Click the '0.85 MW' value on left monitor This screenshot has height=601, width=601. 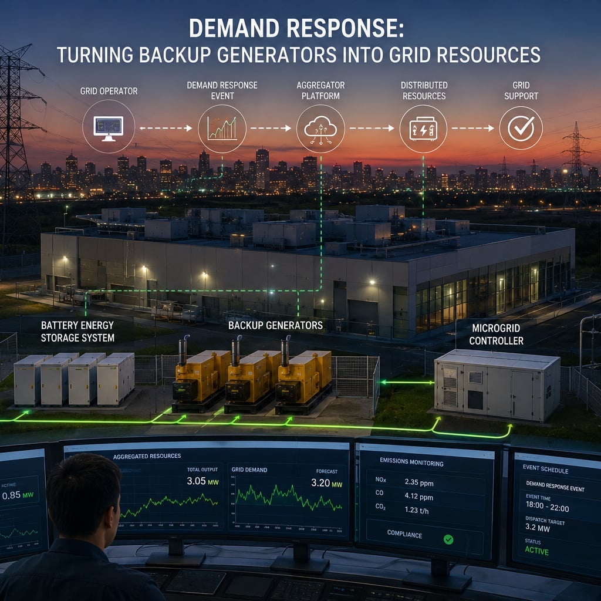click(18, 495)
